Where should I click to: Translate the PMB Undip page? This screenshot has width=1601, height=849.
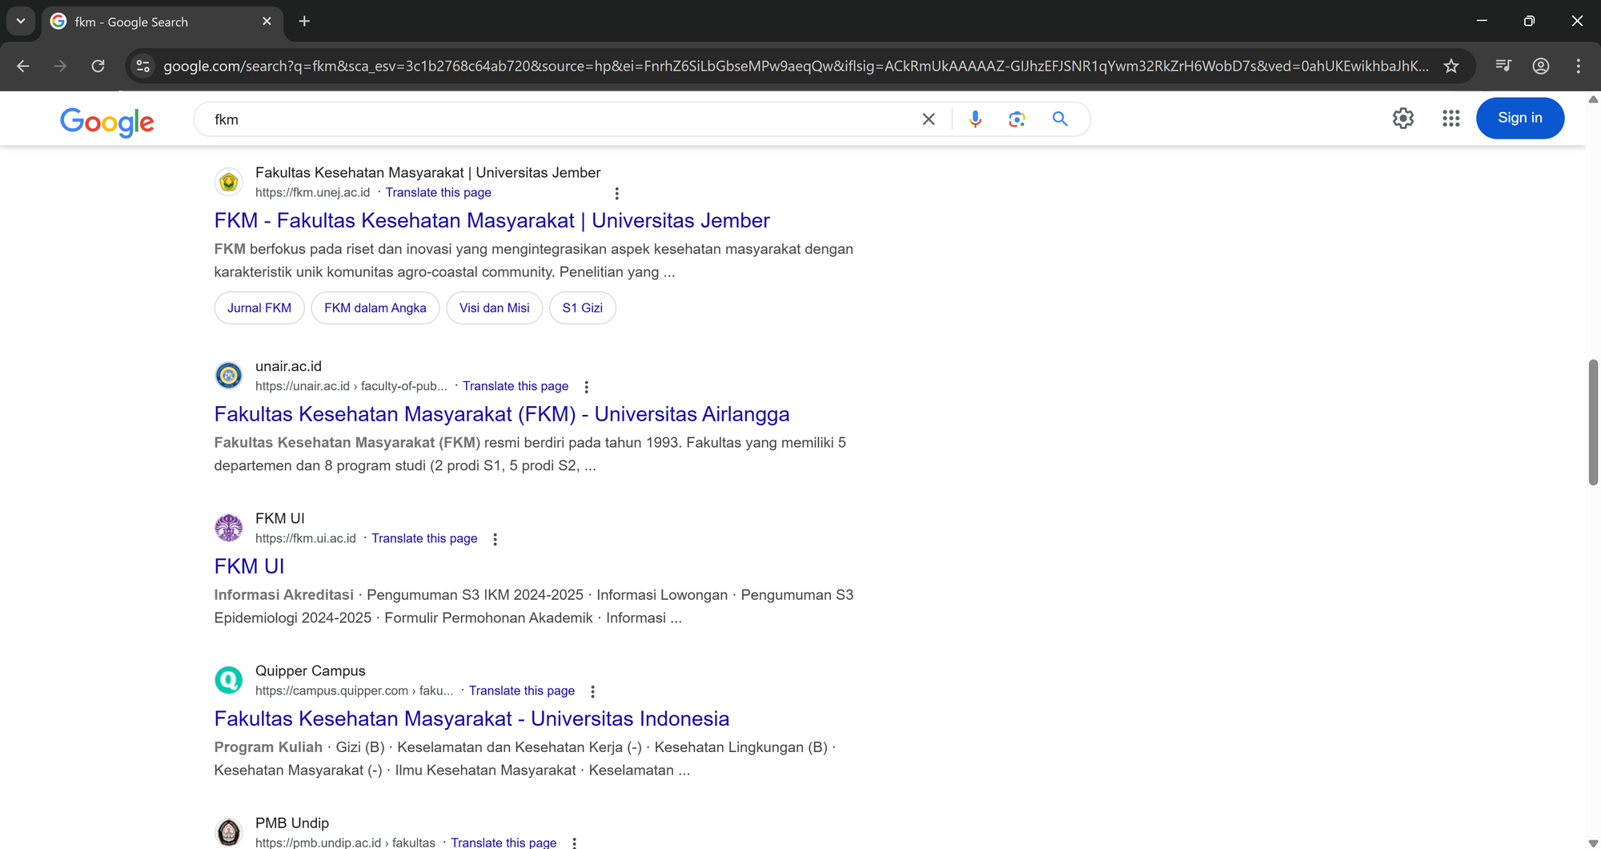click(504, 843)
